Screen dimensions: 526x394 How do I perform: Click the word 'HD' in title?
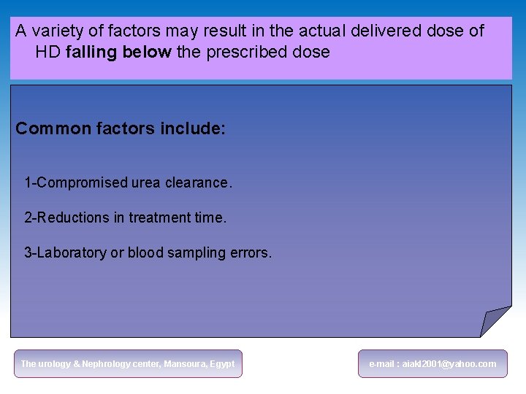[48, 52]
